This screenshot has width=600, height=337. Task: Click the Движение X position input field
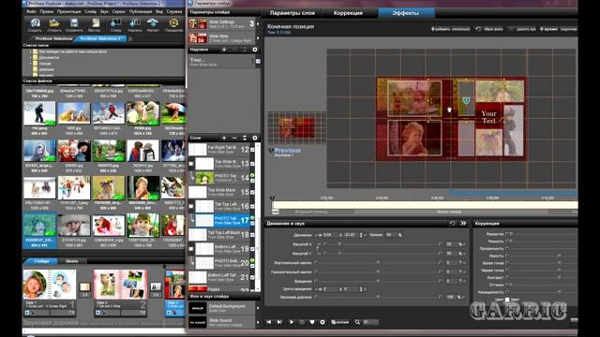331,235
